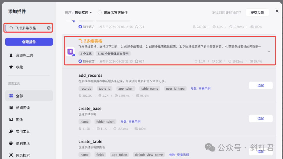Screen dimensions: 283x159
Task: Close the 添加插件 dialog
Action: [277, 11]
